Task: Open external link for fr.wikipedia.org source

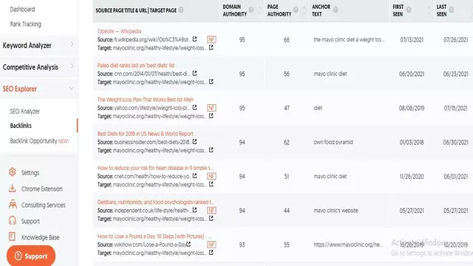Action: [x=194, y=39]
